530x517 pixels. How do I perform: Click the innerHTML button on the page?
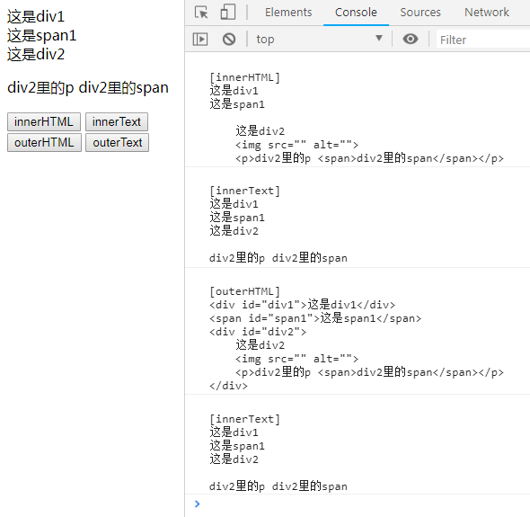(44, 121)
